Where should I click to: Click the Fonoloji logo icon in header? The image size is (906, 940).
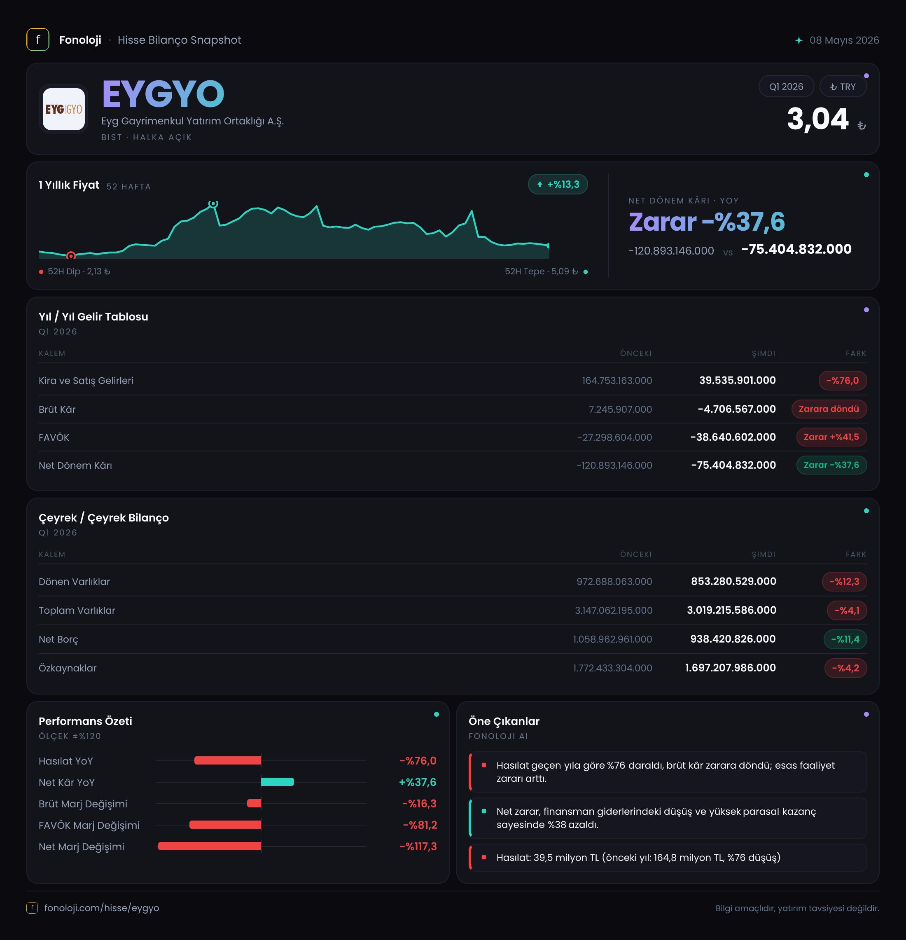(38, 40)
